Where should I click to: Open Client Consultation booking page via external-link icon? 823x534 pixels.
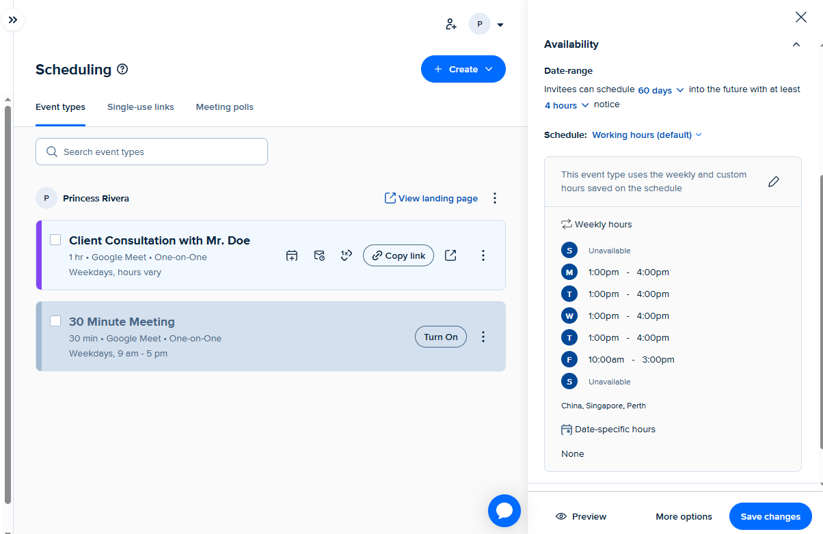450,255
